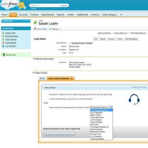Screen dimensions: 148x148
Task: Click the Edit button
Action: point(96,39)
